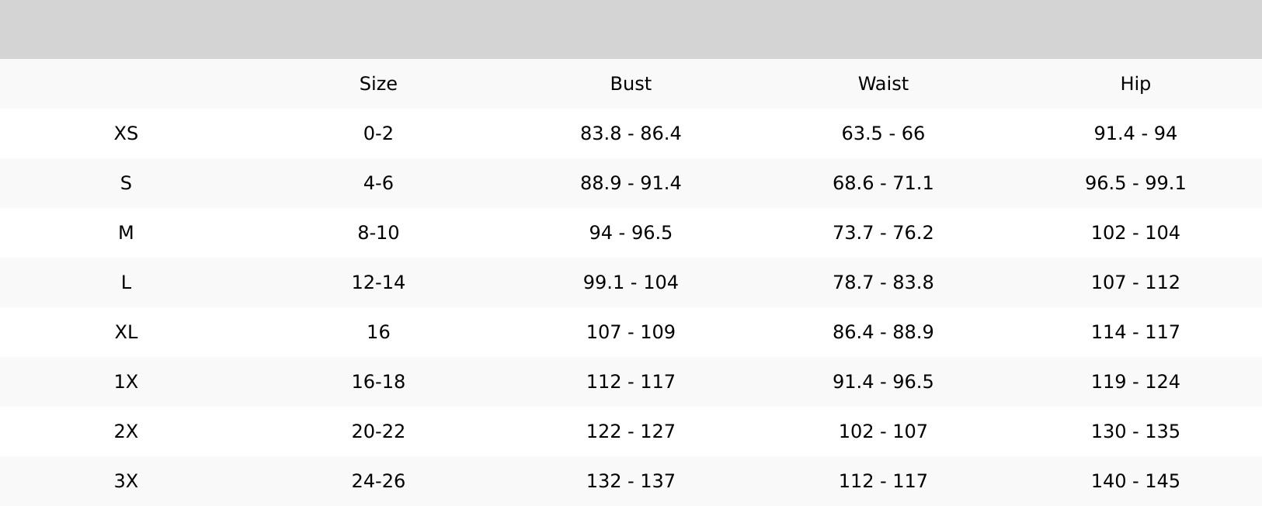Click hip value 140 - 145
1262x506 pixels.
point(1135,481)
